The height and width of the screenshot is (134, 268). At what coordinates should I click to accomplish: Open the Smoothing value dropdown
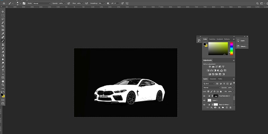tap(104, 3)
